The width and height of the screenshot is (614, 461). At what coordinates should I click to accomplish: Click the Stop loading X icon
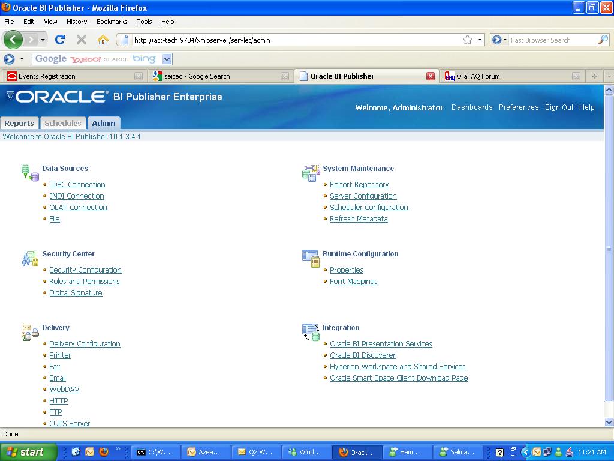click(x=82, y=40)
